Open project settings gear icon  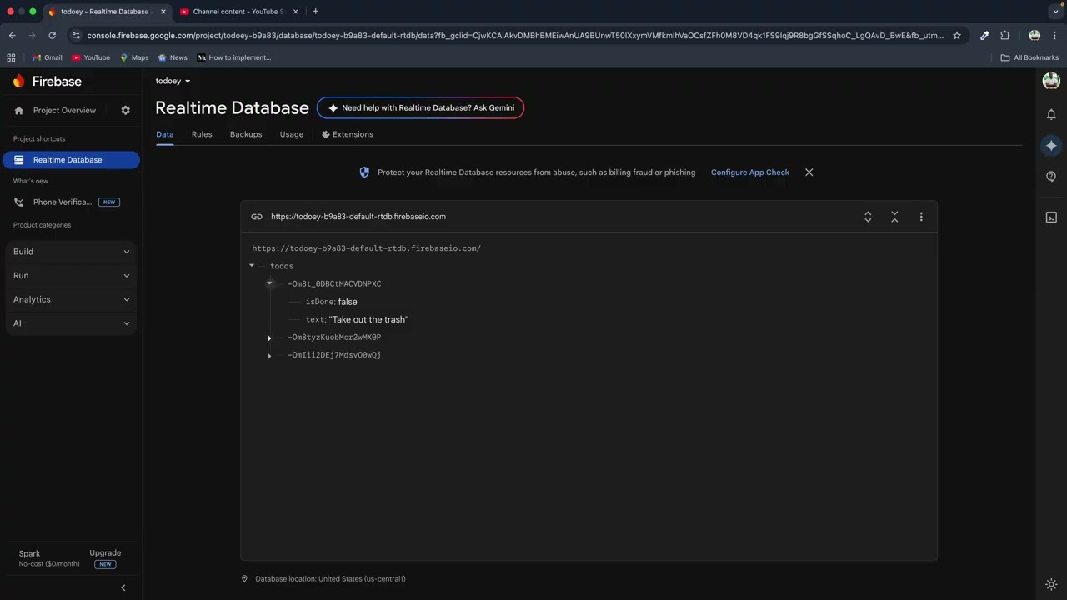pos(126,110)
